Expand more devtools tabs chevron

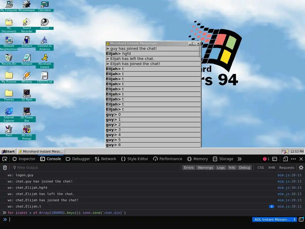[x=239, y=159]
